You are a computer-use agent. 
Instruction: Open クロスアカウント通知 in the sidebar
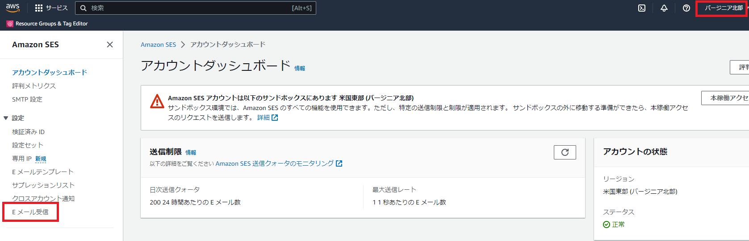(43, 199)
